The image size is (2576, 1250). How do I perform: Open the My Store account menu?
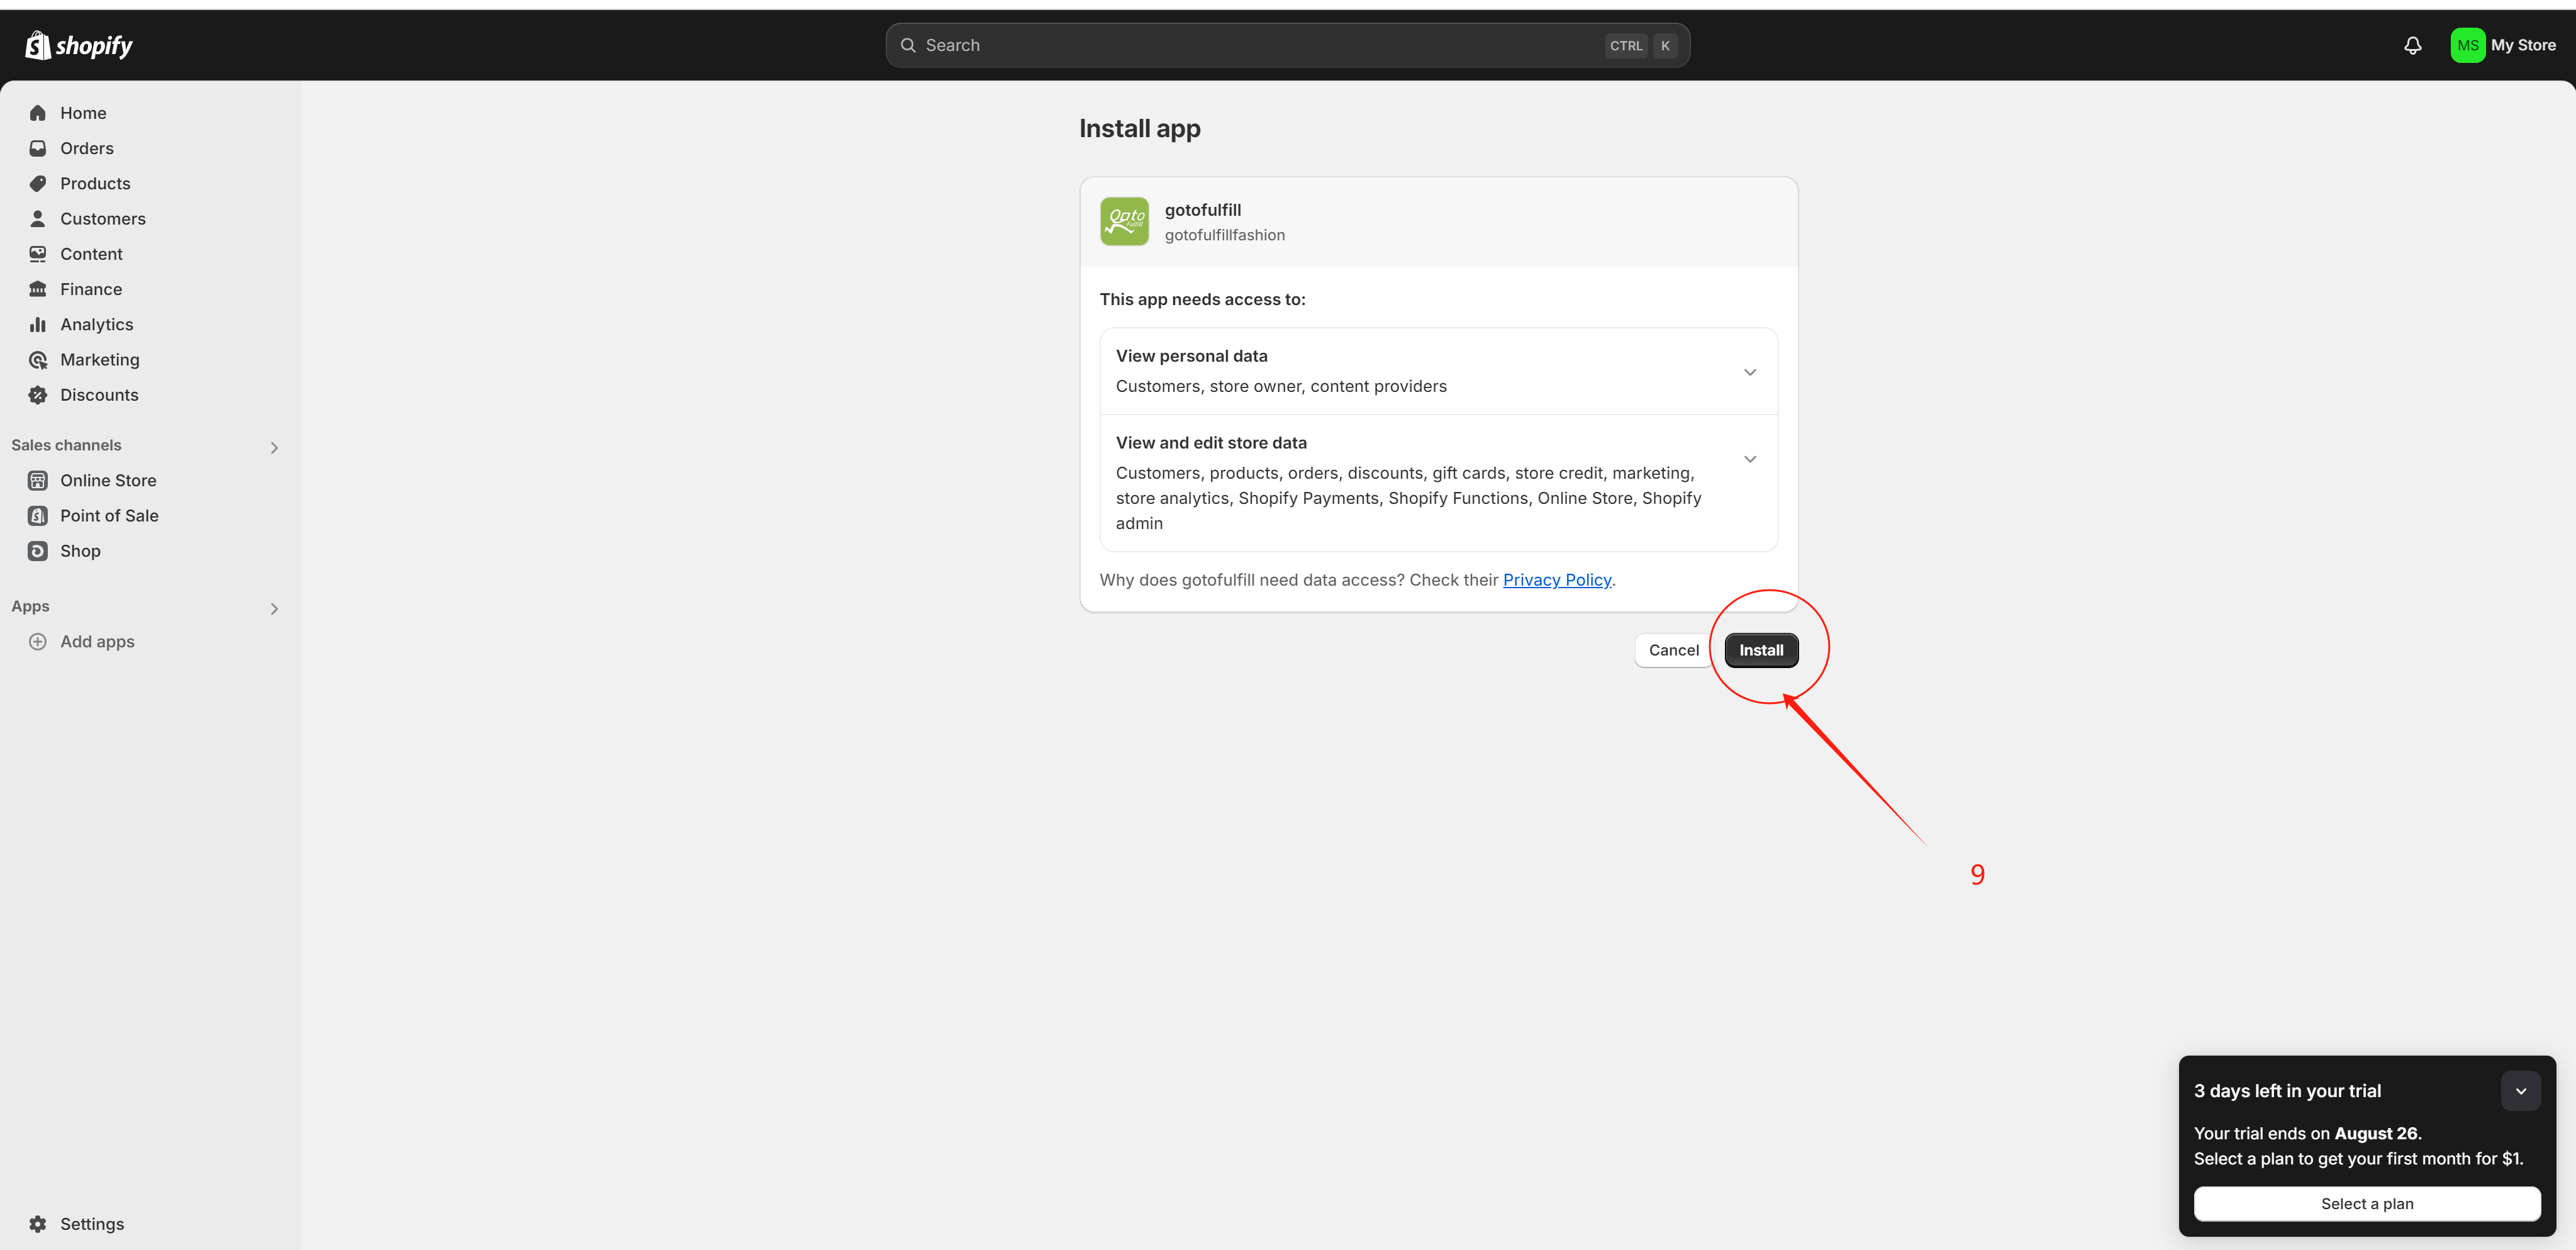tap(2503, 45)
